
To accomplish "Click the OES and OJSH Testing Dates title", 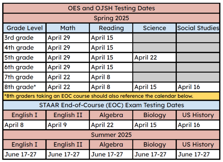I will (x=111, y=8).
